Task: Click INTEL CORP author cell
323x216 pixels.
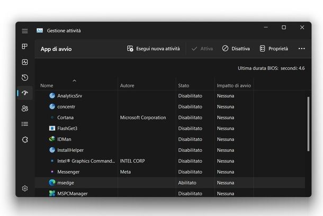Action: 132,161
